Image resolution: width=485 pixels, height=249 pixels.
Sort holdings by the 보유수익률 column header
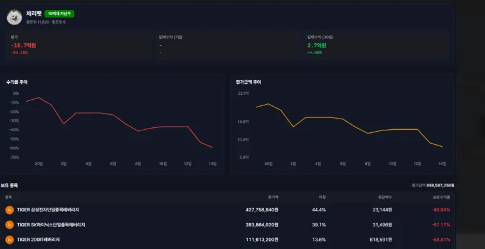(441, 197)
